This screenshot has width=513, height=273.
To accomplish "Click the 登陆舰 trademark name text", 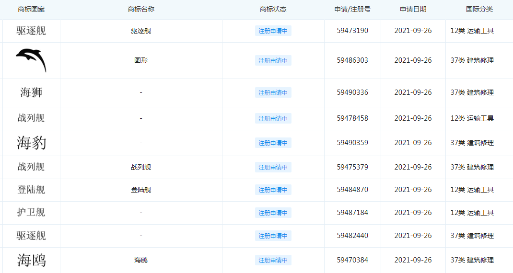I will click(140, 190).
